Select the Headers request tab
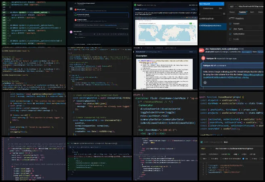Image resolution: width=265 pixels, height=182 pixels. pyautogui.click(x=243, y=12)
